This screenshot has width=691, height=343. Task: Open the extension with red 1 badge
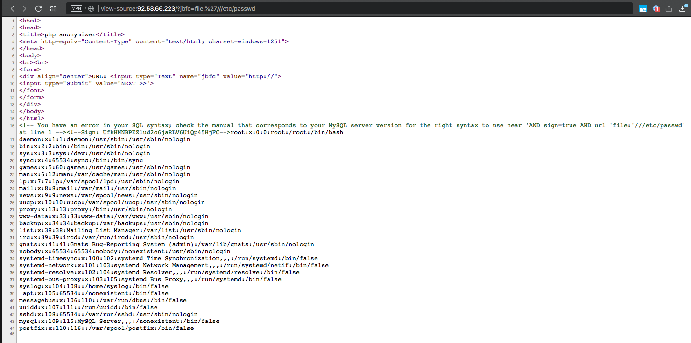[x=656, y=8]
